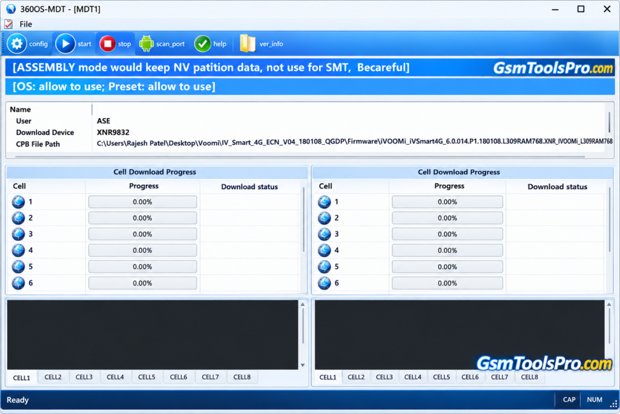Screen dimensions: 620x414
Task: Click the CPB File Path label
Action: 38,144
